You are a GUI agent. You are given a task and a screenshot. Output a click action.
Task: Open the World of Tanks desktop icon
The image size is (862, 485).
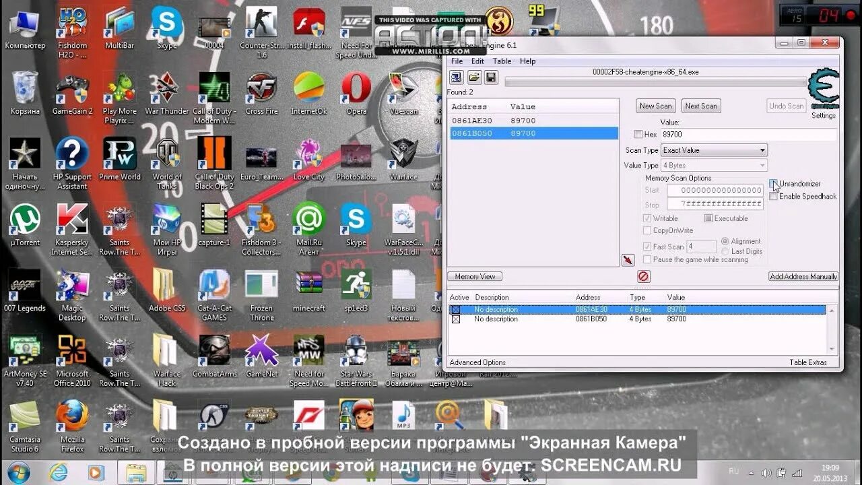(167, 164)
